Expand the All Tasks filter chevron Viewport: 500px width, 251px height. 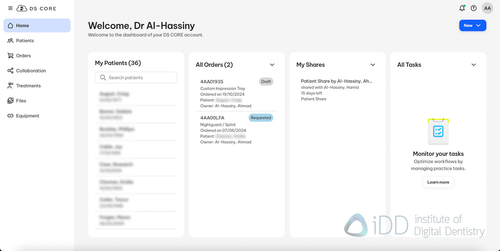[473, 65]
